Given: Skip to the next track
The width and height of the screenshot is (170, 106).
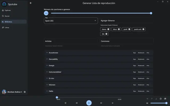Looking at the screenshot, I should pyautogui.click(x=101, y=103).
